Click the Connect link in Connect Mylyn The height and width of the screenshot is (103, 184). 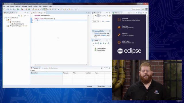97,33
